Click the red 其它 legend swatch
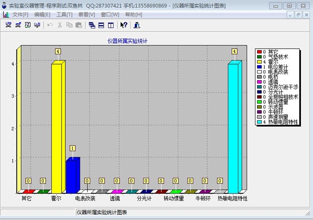Image resolution: width=313 pixels, height=220 pixels. 259,52
